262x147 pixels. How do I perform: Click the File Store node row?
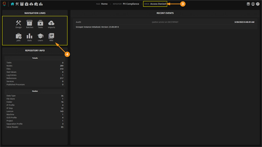point(35,99)
